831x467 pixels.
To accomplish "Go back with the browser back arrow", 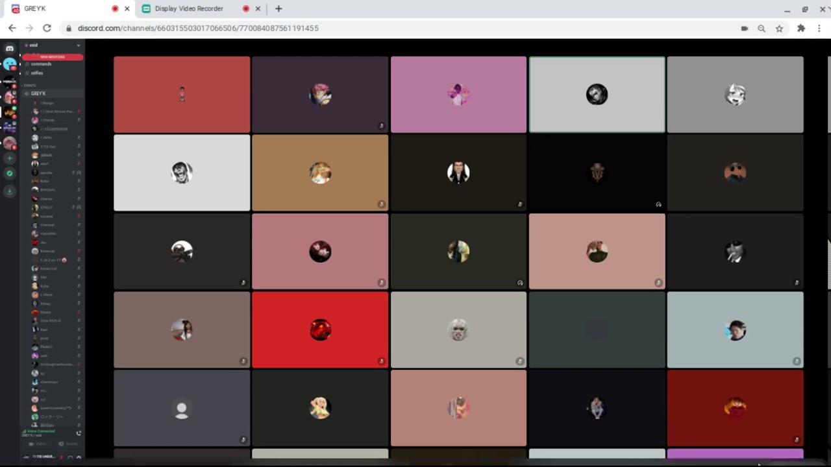I will pyautogui.click(x=12, y=28).
